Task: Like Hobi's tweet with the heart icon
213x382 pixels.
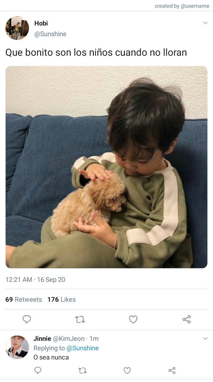Action: tap(133, 319)
